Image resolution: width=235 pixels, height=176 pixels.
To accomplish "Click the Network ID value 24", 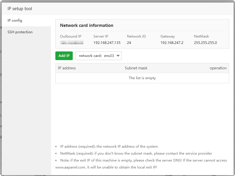I will [129, 43].
